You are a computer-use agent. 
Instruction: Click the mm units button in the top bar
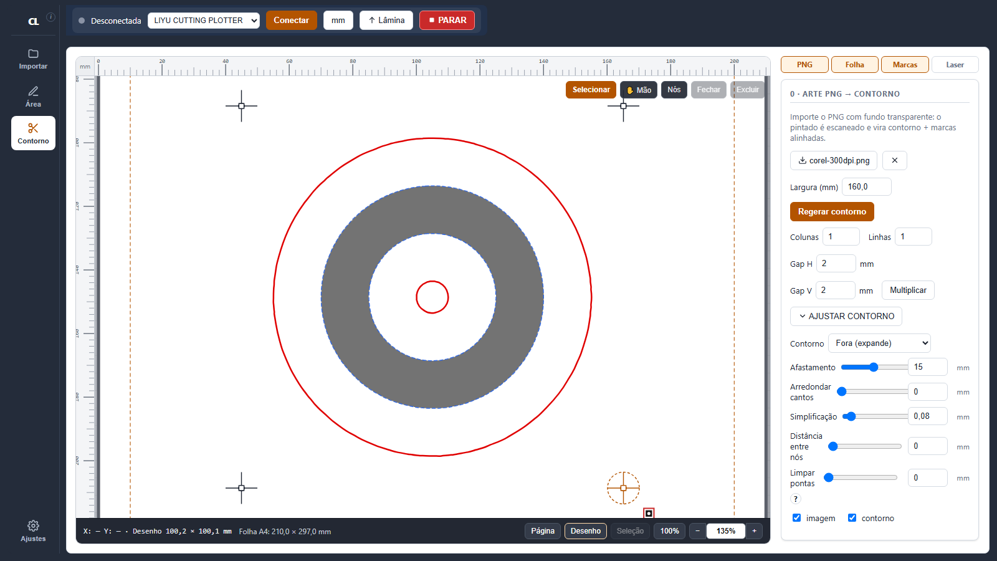coord(338,20)
